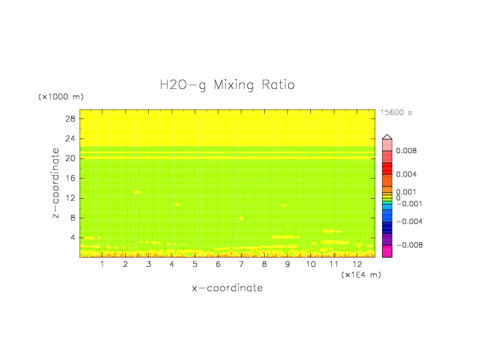Select the 'x-coordinate' axis label
This screenshot has height=356, width=504.
click(x=227, y=288)
